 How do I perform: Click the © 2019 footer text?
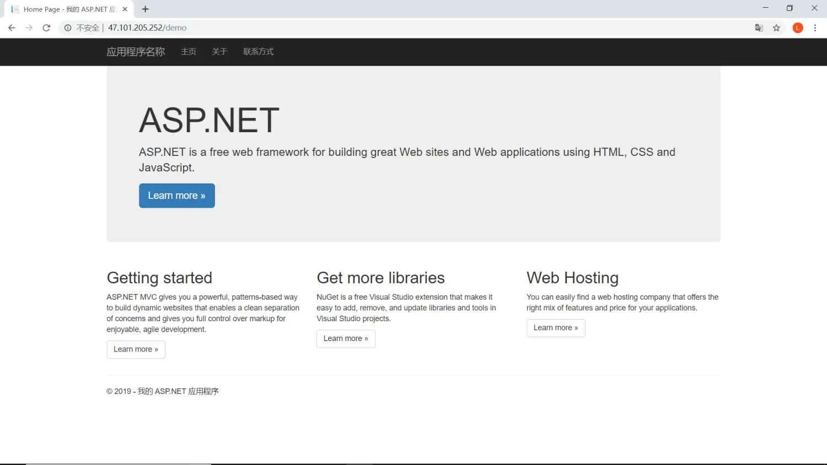point(163,391)
